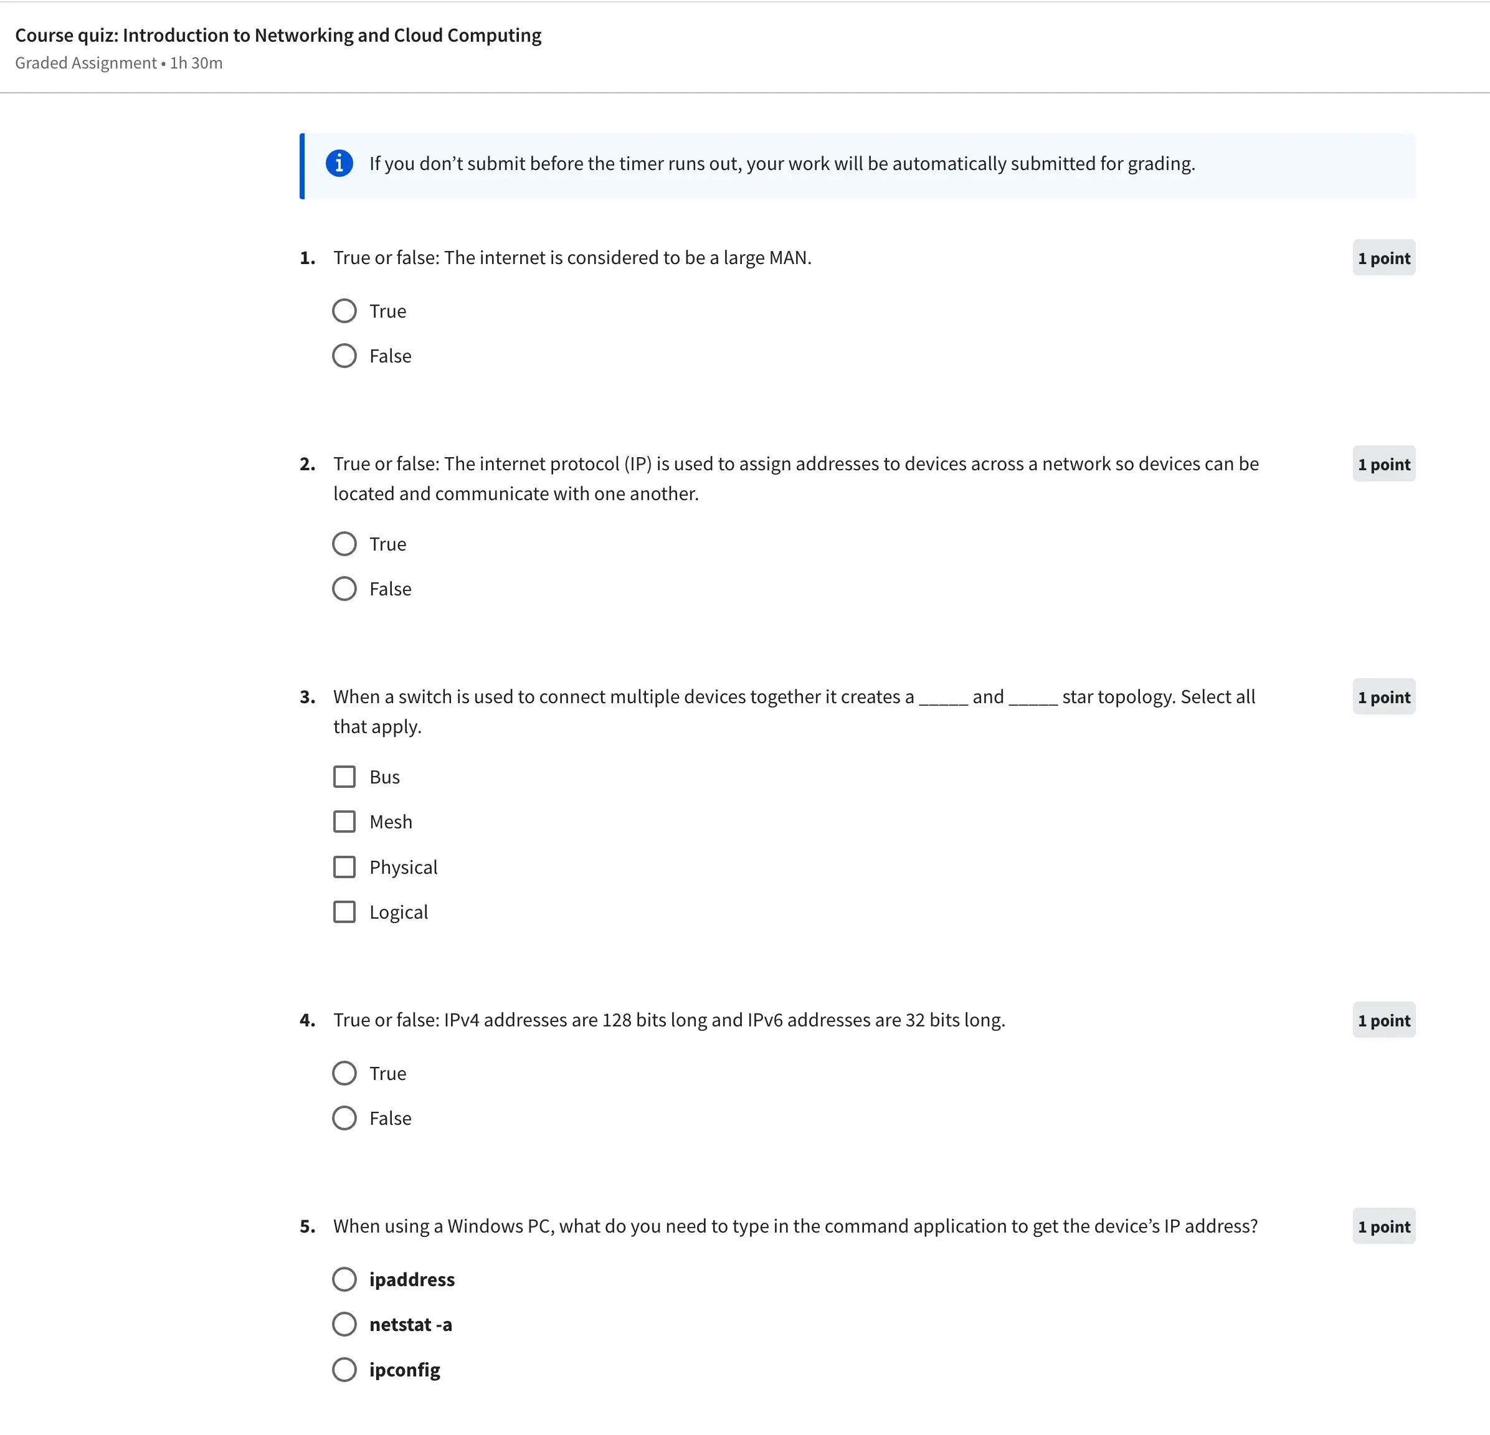1490x1435 pixels.
Task: Click the blue info icon in the banner
Action: point(339,163)
